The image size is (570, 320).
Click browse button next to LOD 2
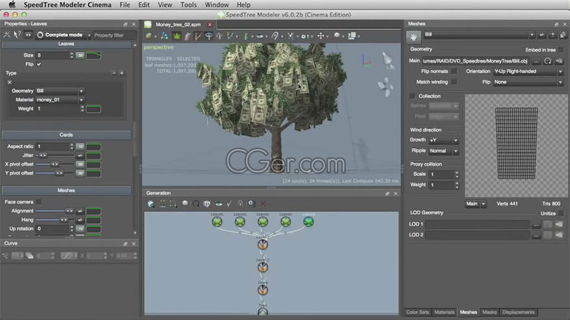coord(536,235)
